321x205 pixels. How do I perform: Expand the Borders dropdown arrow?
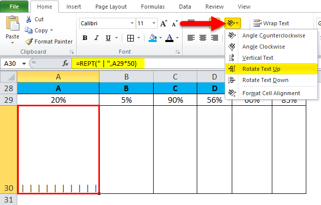click(138, 38)
